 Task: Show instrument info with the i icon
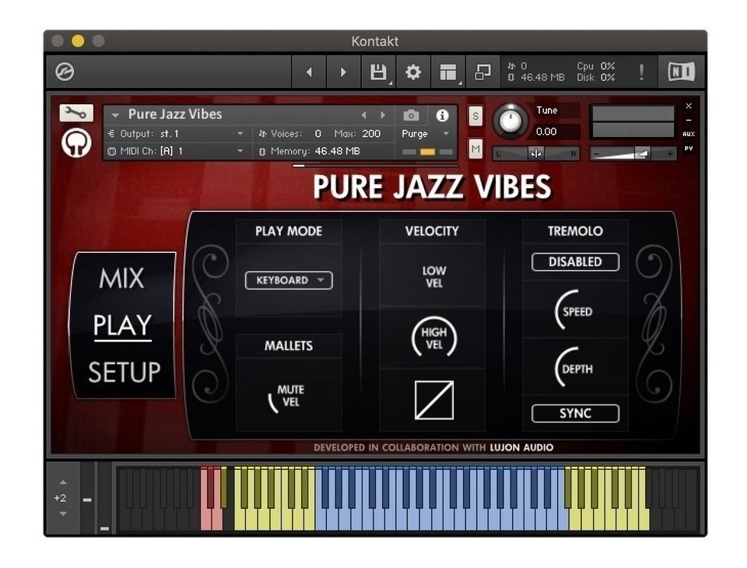pyautogui.click(x=442, y=115)
